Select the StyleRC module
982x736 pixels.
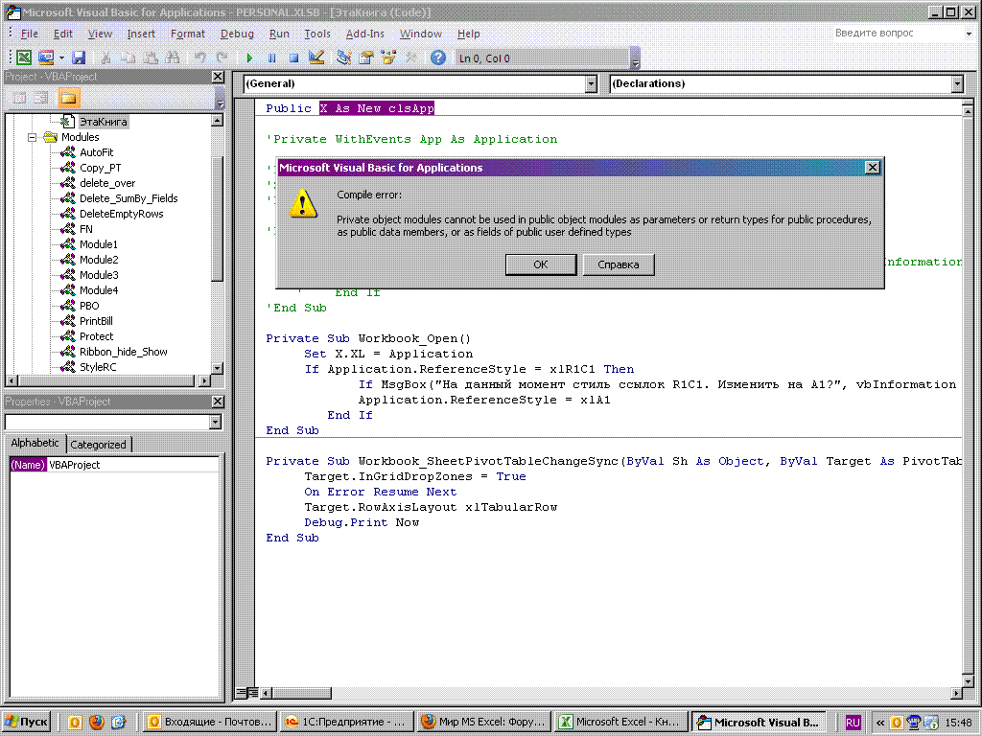coord(98,367)
